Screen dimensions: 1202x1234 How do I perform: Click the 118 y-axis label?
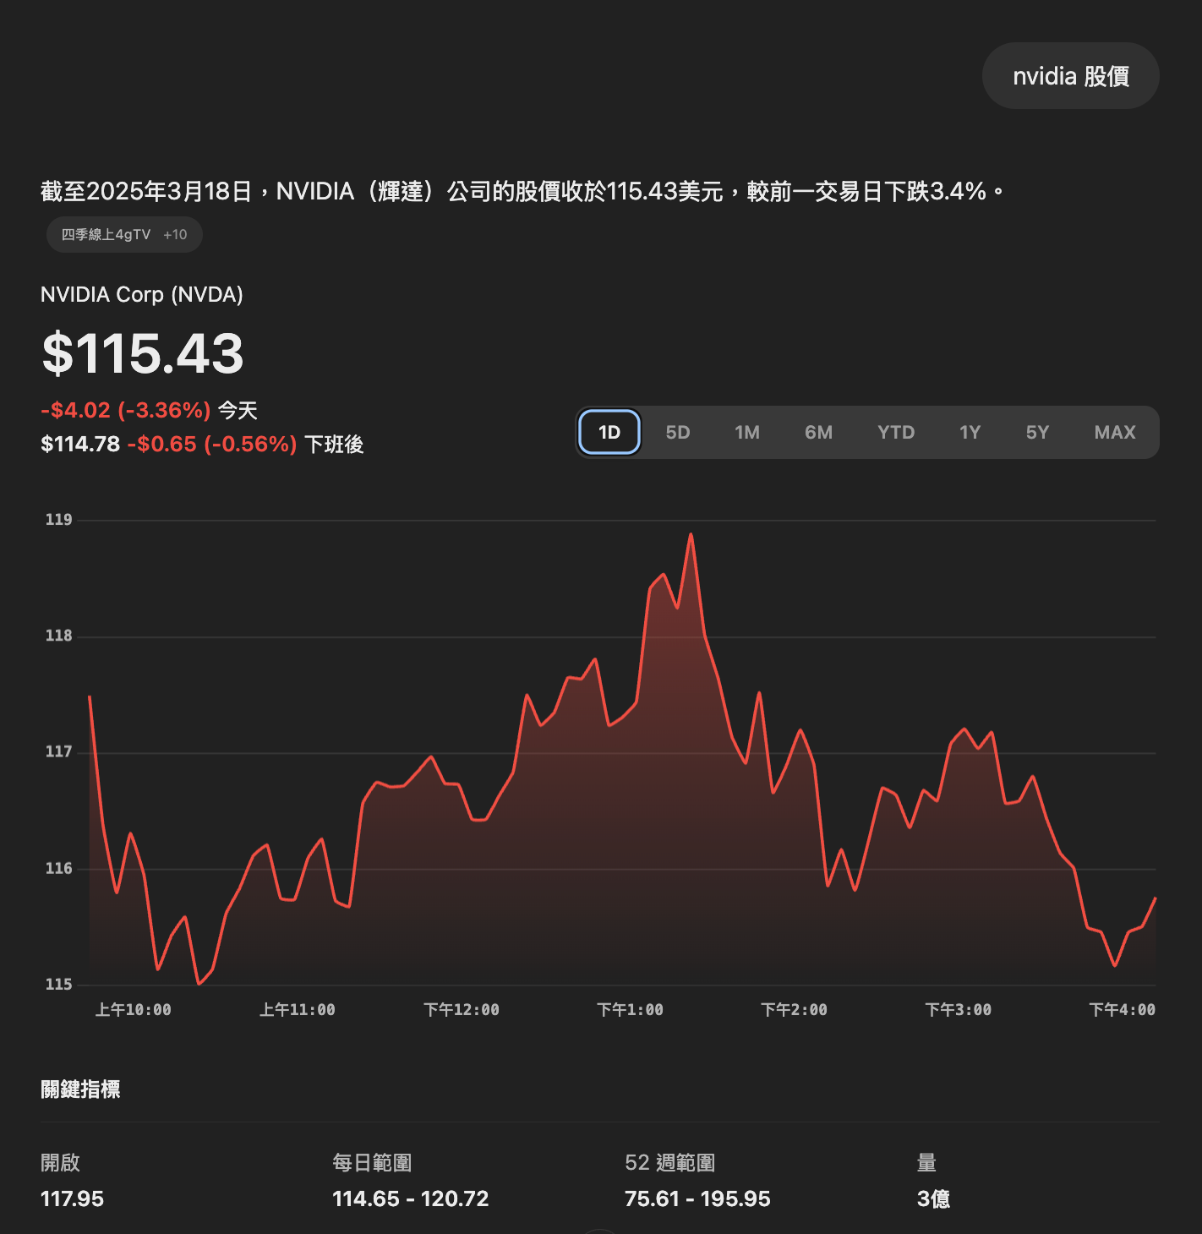click(58, 636)
